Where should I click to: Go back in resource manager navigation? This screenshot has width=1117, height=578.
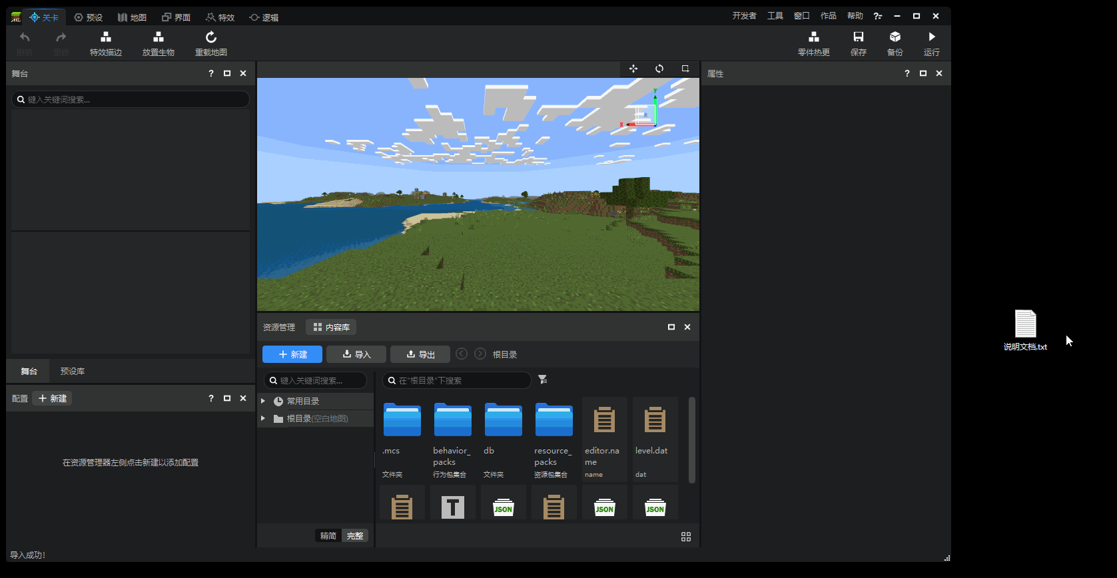(x=462, y=354)
